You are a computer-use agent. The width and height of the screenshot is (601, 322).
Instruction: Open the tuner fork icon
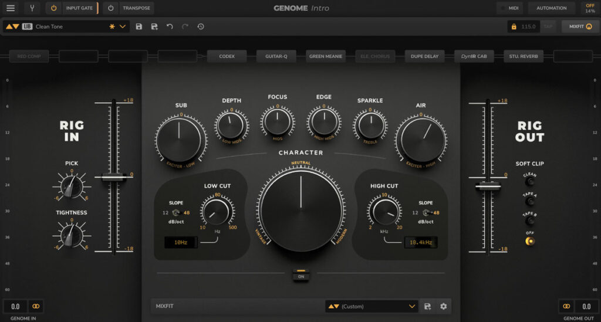coord(32,8)
